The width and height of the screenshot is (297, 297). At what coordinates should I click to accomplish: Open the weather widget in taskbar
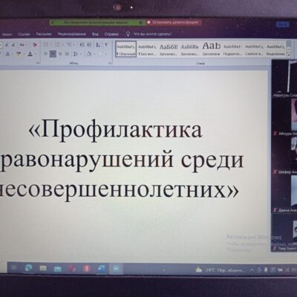(x=220, y=270)
